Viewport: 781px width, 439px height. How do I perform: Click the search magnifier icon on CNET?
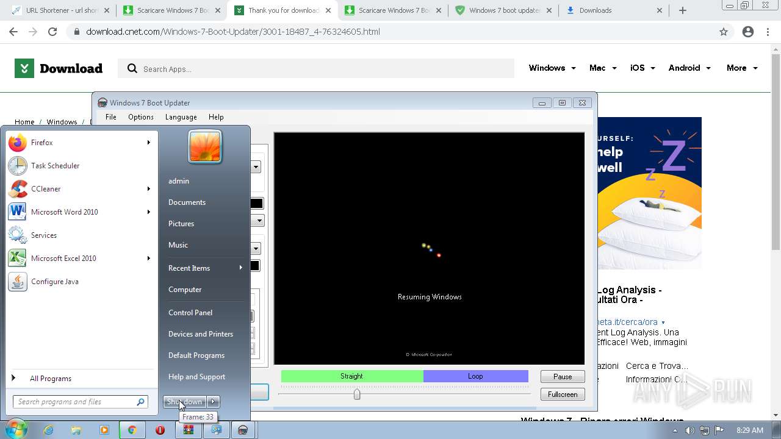(x=132, y=69)
